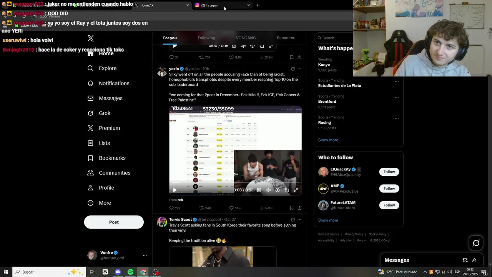Open Grok actions on Tervis Scoot post

tap(293, 220)
